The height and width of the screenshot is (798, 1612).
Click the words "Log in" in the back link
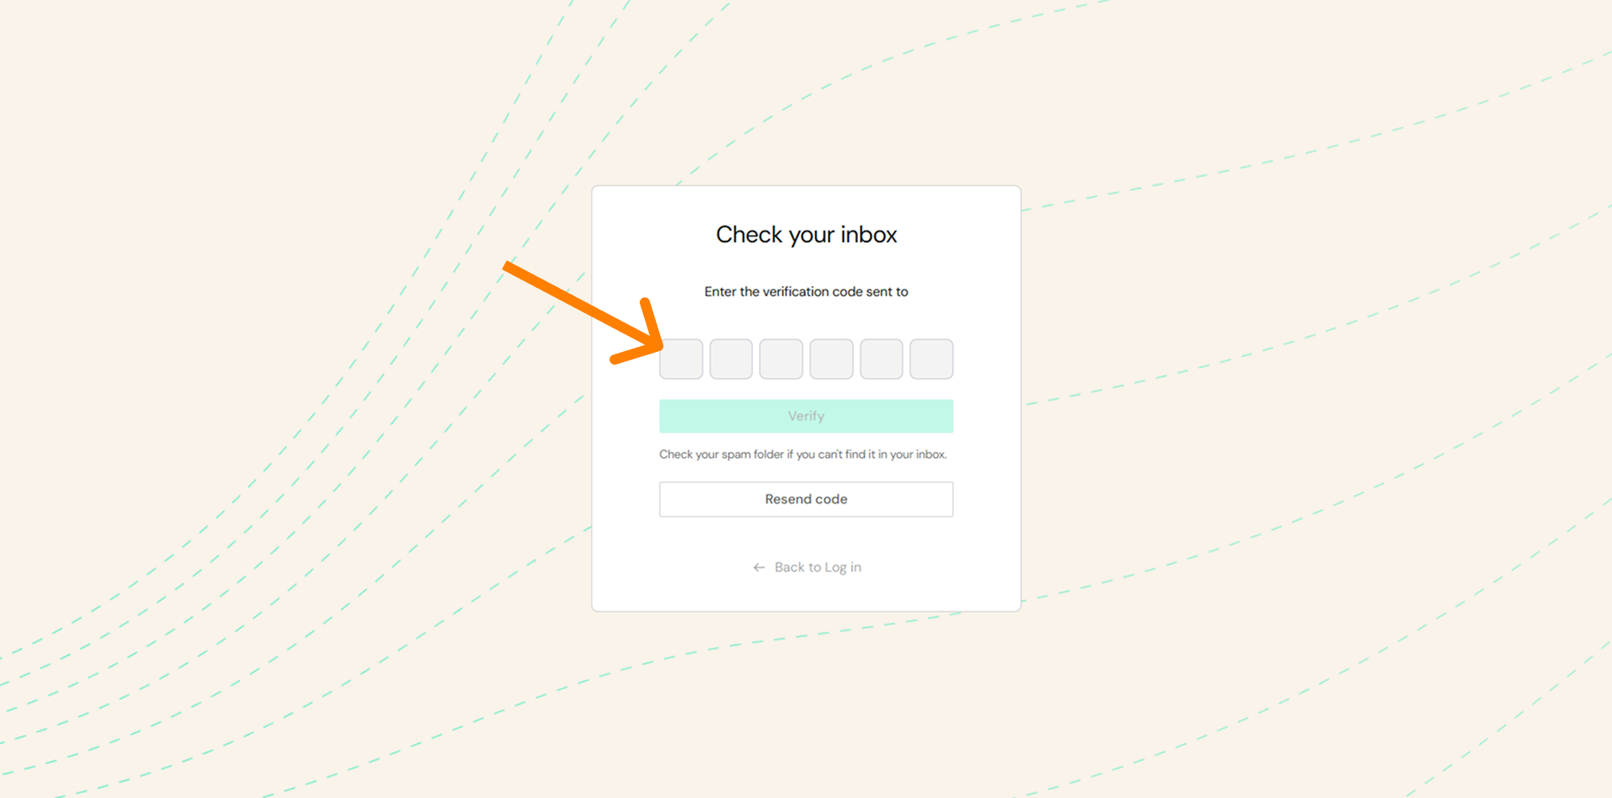pos(843,568)
